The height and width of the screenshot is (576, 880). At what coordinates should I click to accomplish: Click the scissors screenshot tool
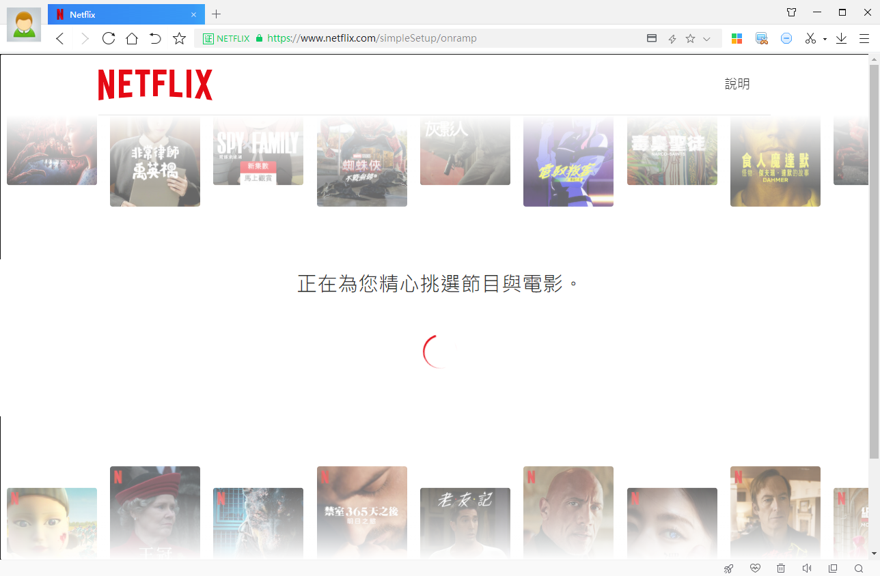coord(810,39)
